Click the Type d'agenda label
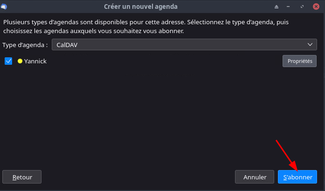Viewport: 325px width, 191px height. [25, 45]
